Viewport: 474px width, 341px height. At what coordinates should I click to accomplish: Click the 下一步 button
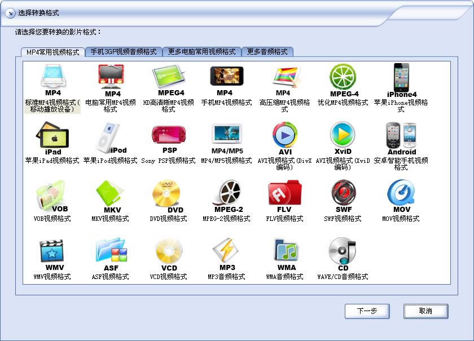tap(367, 311)
